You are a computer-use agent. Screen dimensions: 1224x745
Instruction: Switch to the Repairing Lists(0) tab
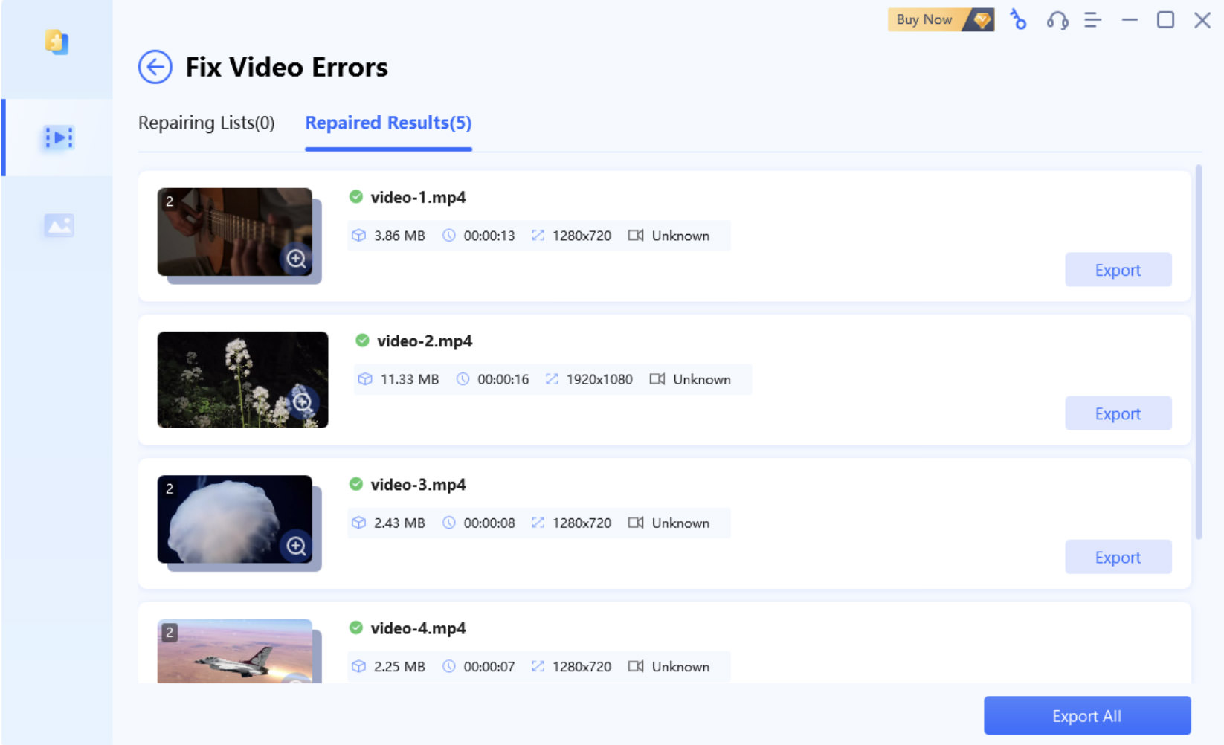point(207,123)
